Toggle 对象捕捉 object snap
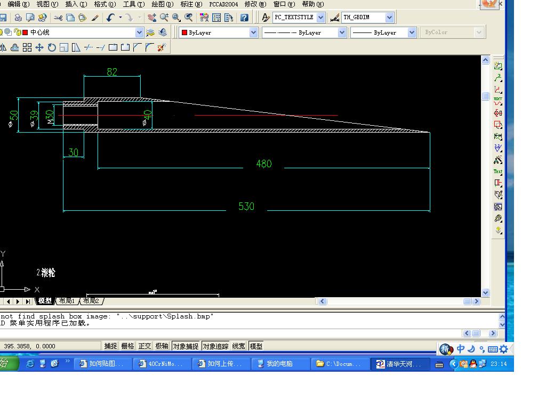The height and width of the screenshot is (409, 546). click(186, 346)
